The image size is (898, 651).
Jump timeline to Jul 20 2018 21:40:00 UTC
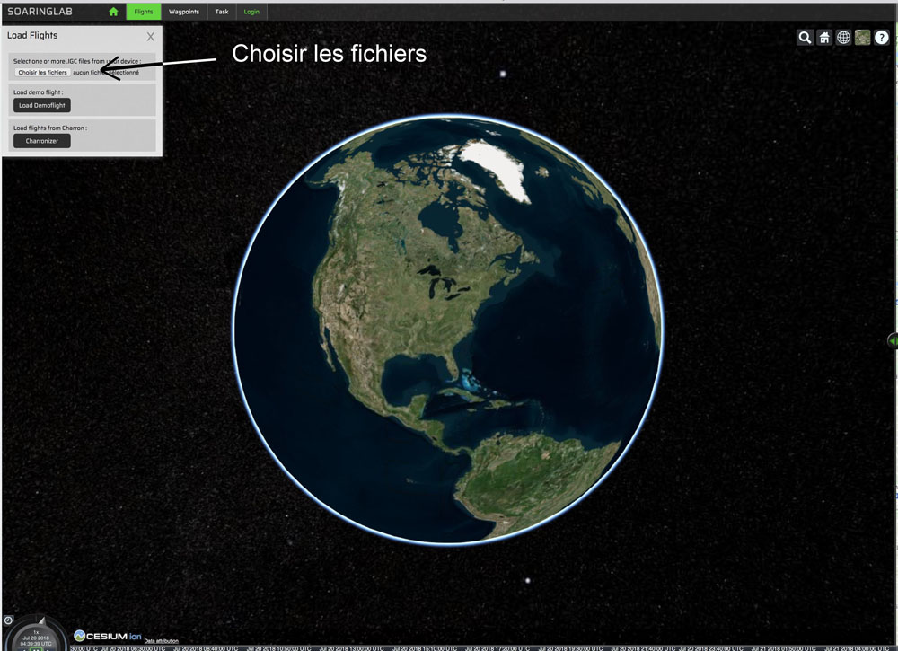click(x=643, y=648)
